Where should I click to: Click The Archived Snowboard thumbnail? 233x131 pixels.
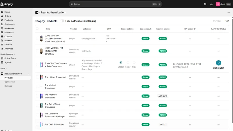pos(41,96)
